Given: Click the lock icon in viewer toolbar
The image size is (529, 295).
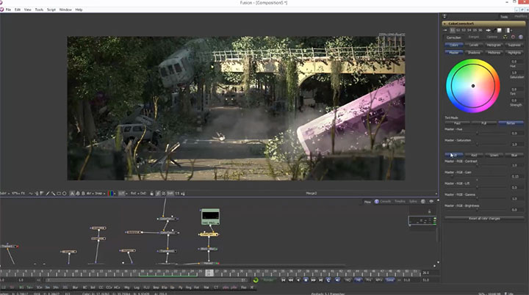Looking at the screenshot, I should [x=152, y=194].
